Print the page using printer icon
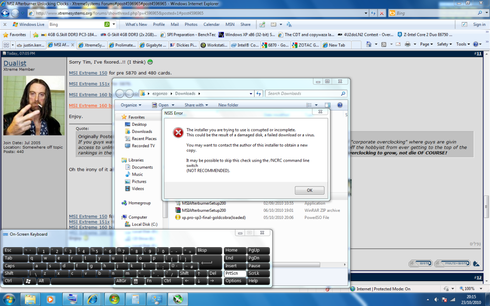490x306 pixels. click(x=408, y=44)
